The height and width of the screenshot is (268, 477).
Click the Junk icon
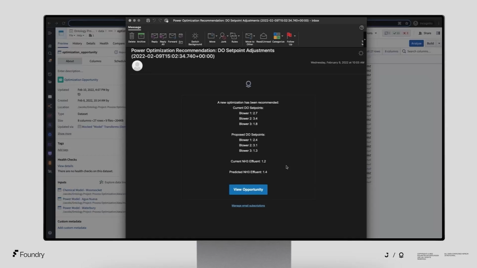click(x=223, y=37)
